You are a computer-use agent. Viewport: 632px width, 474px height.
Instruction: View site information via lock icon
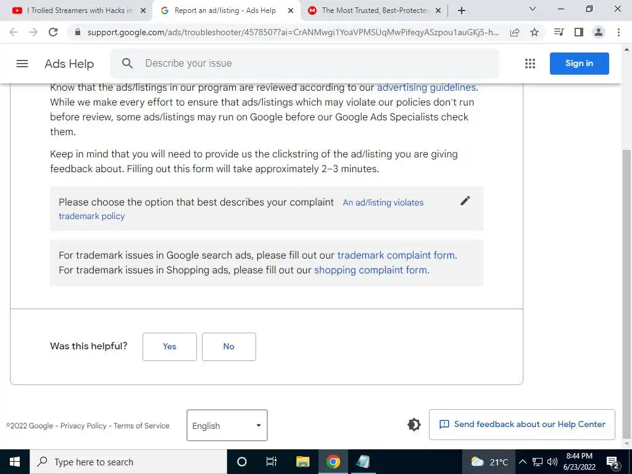pyautogui.click(x=78, y=32)
